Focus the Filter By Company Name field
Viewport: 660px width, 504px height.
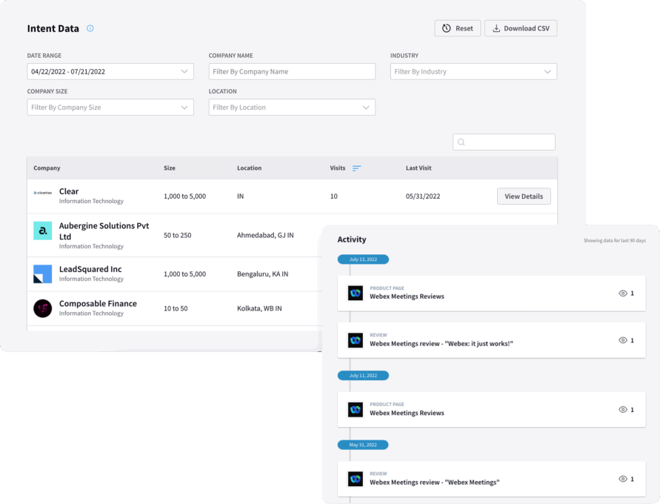pos(292,72)
